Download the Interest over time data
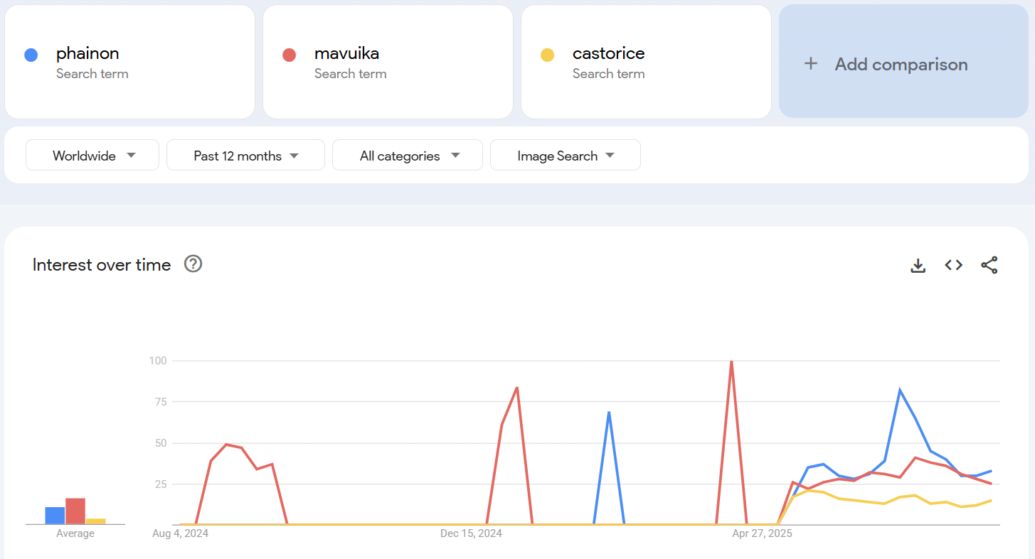This screenshot has height=559, width=1035. (x=918, y=265)
